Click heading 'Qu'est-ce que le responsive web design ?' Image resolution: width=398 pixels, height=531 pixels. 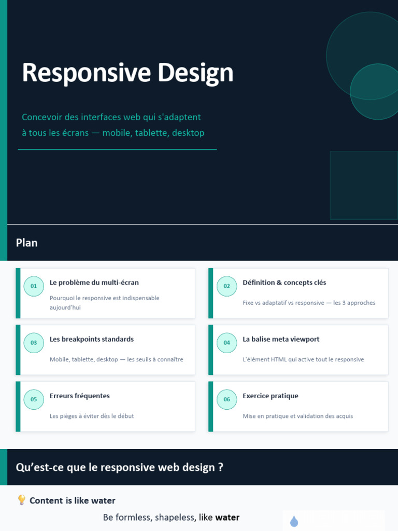tap(120, 467)
